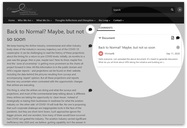187x128 pixels.
Task: Click the highlighted comment bubble beside the title
Action: [x=90, y=29]
